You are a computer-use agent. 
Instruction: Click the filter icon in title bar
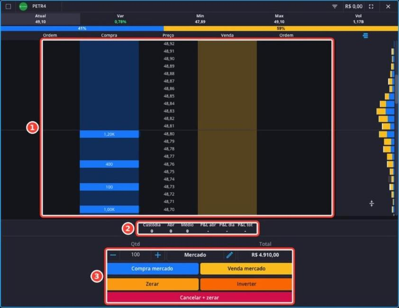coord(335,6)
